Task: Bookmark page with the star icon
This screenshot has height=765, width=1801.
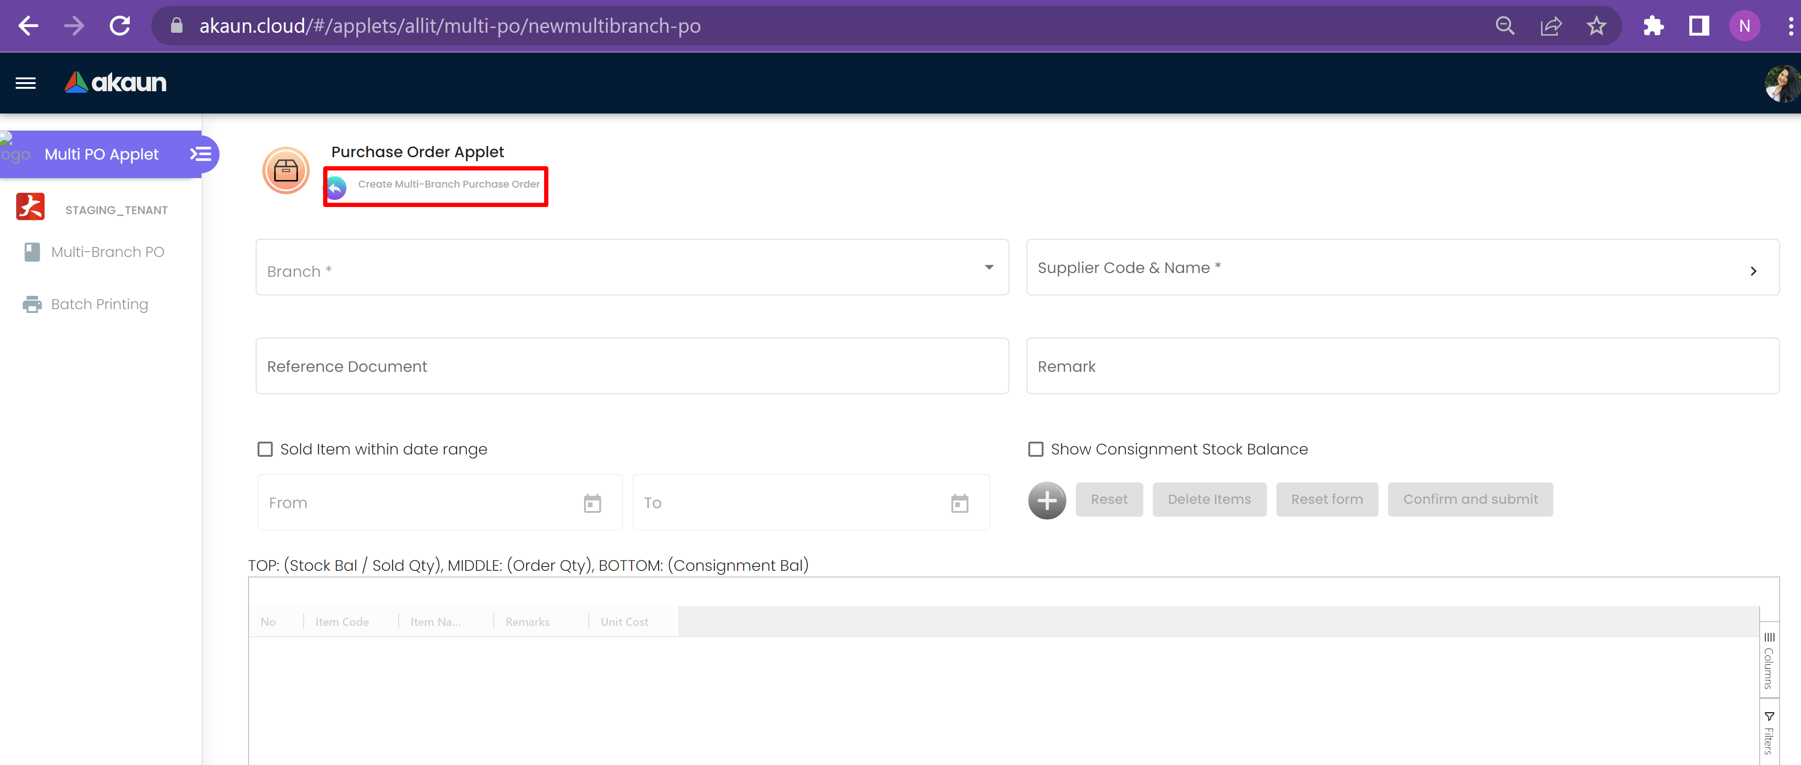Action: pyautogui.click(x=1596, y=26)
